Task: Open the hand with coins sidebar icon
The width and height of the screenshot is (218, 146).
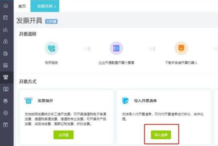Action: 6,101
